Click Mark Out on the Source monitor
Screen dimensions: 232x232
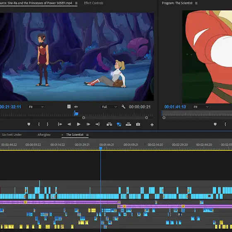(x=48, y=124)
